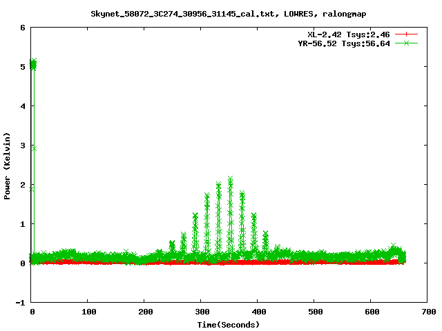Click the tallest green peak near 350 seconds
The width and height of the screenshot is (442, 331).
pos(230,179)
